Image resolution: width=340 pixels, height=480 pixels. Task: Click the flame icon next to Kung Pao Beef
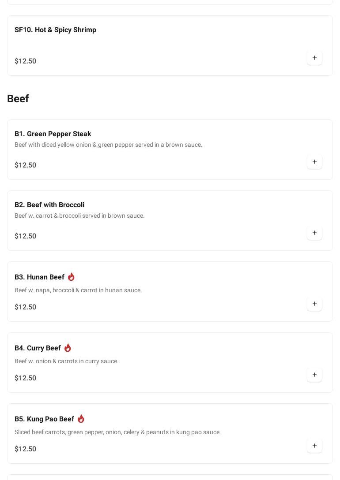[81, 419]
